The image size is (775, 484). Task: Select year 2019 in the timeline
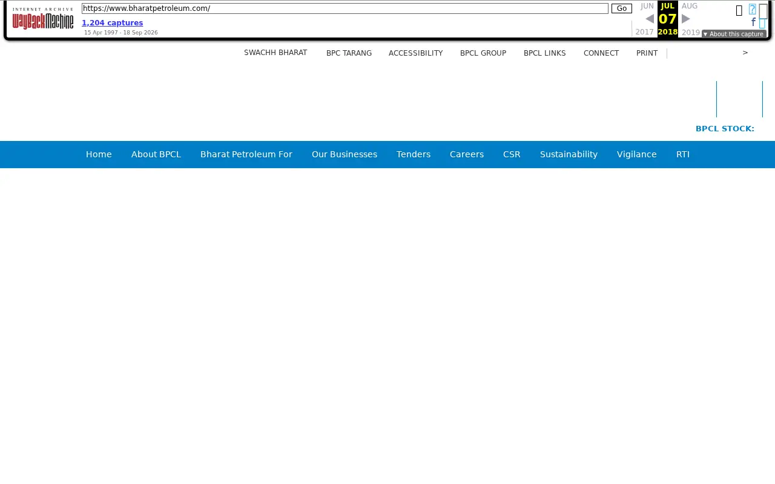(691, 32)
